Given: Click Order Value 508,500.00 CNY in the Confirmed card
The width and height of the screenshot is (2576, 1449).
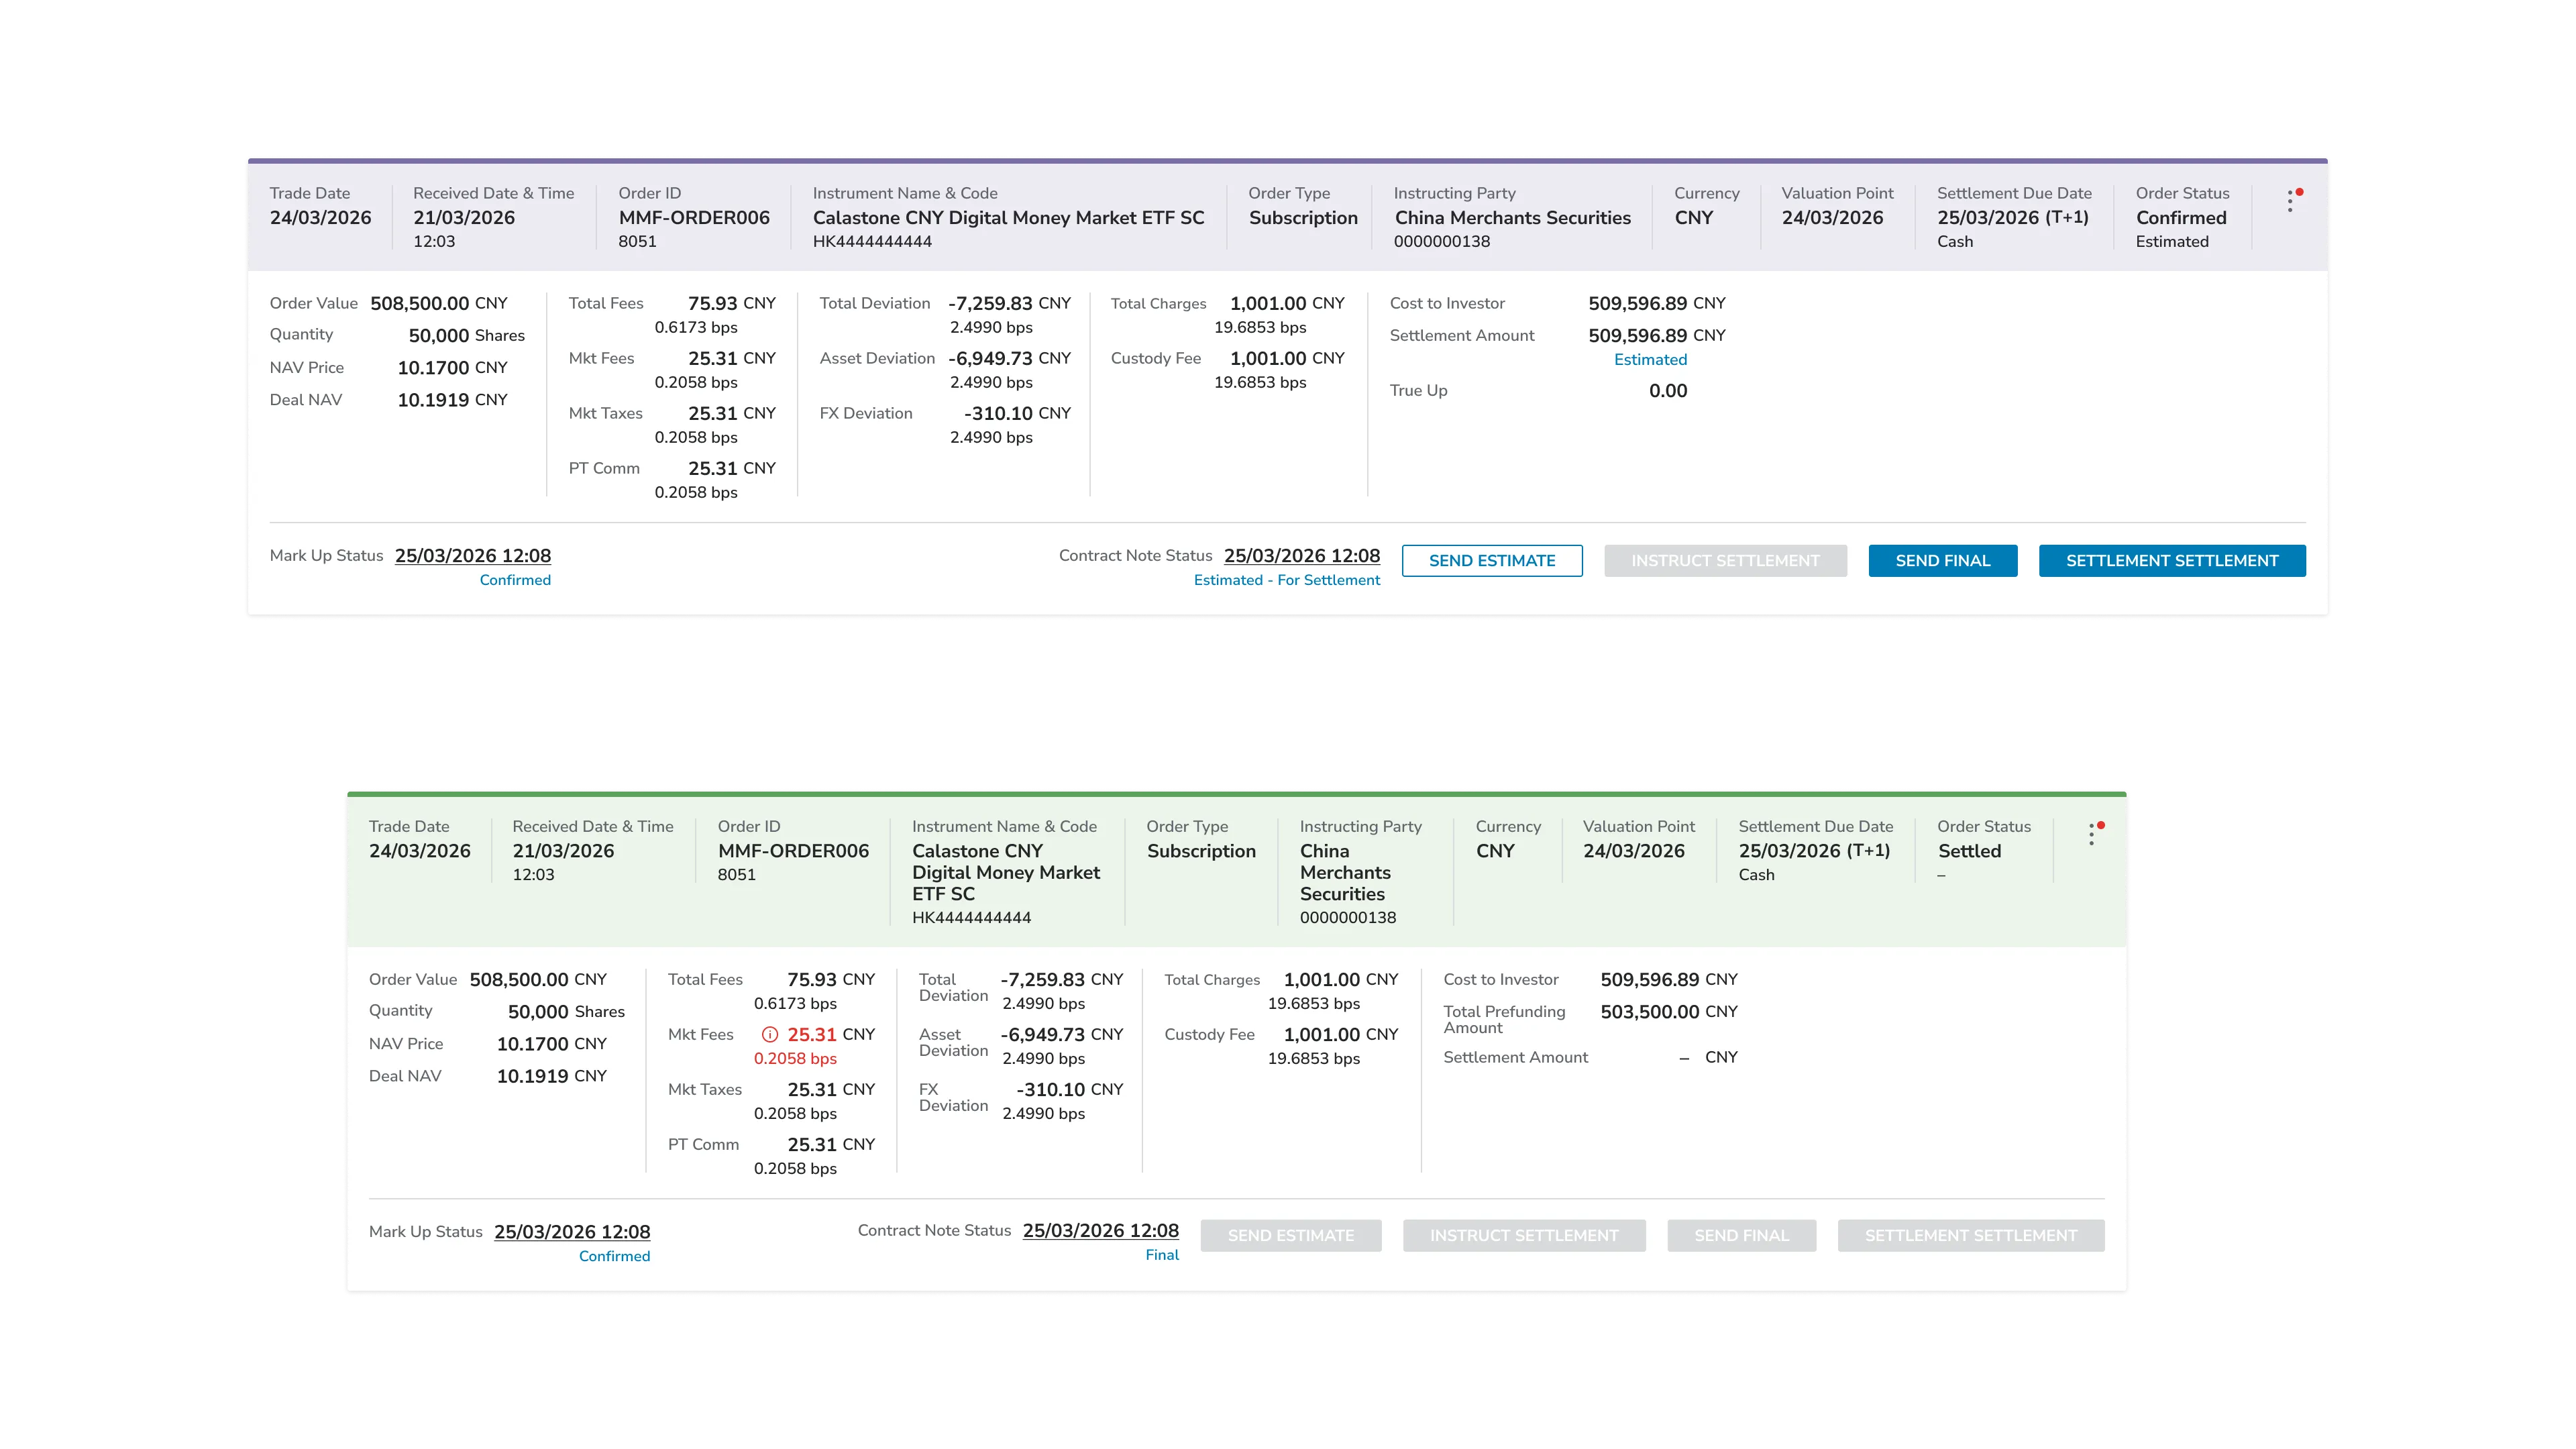Looking at the screenshot, I should [439, 303].
